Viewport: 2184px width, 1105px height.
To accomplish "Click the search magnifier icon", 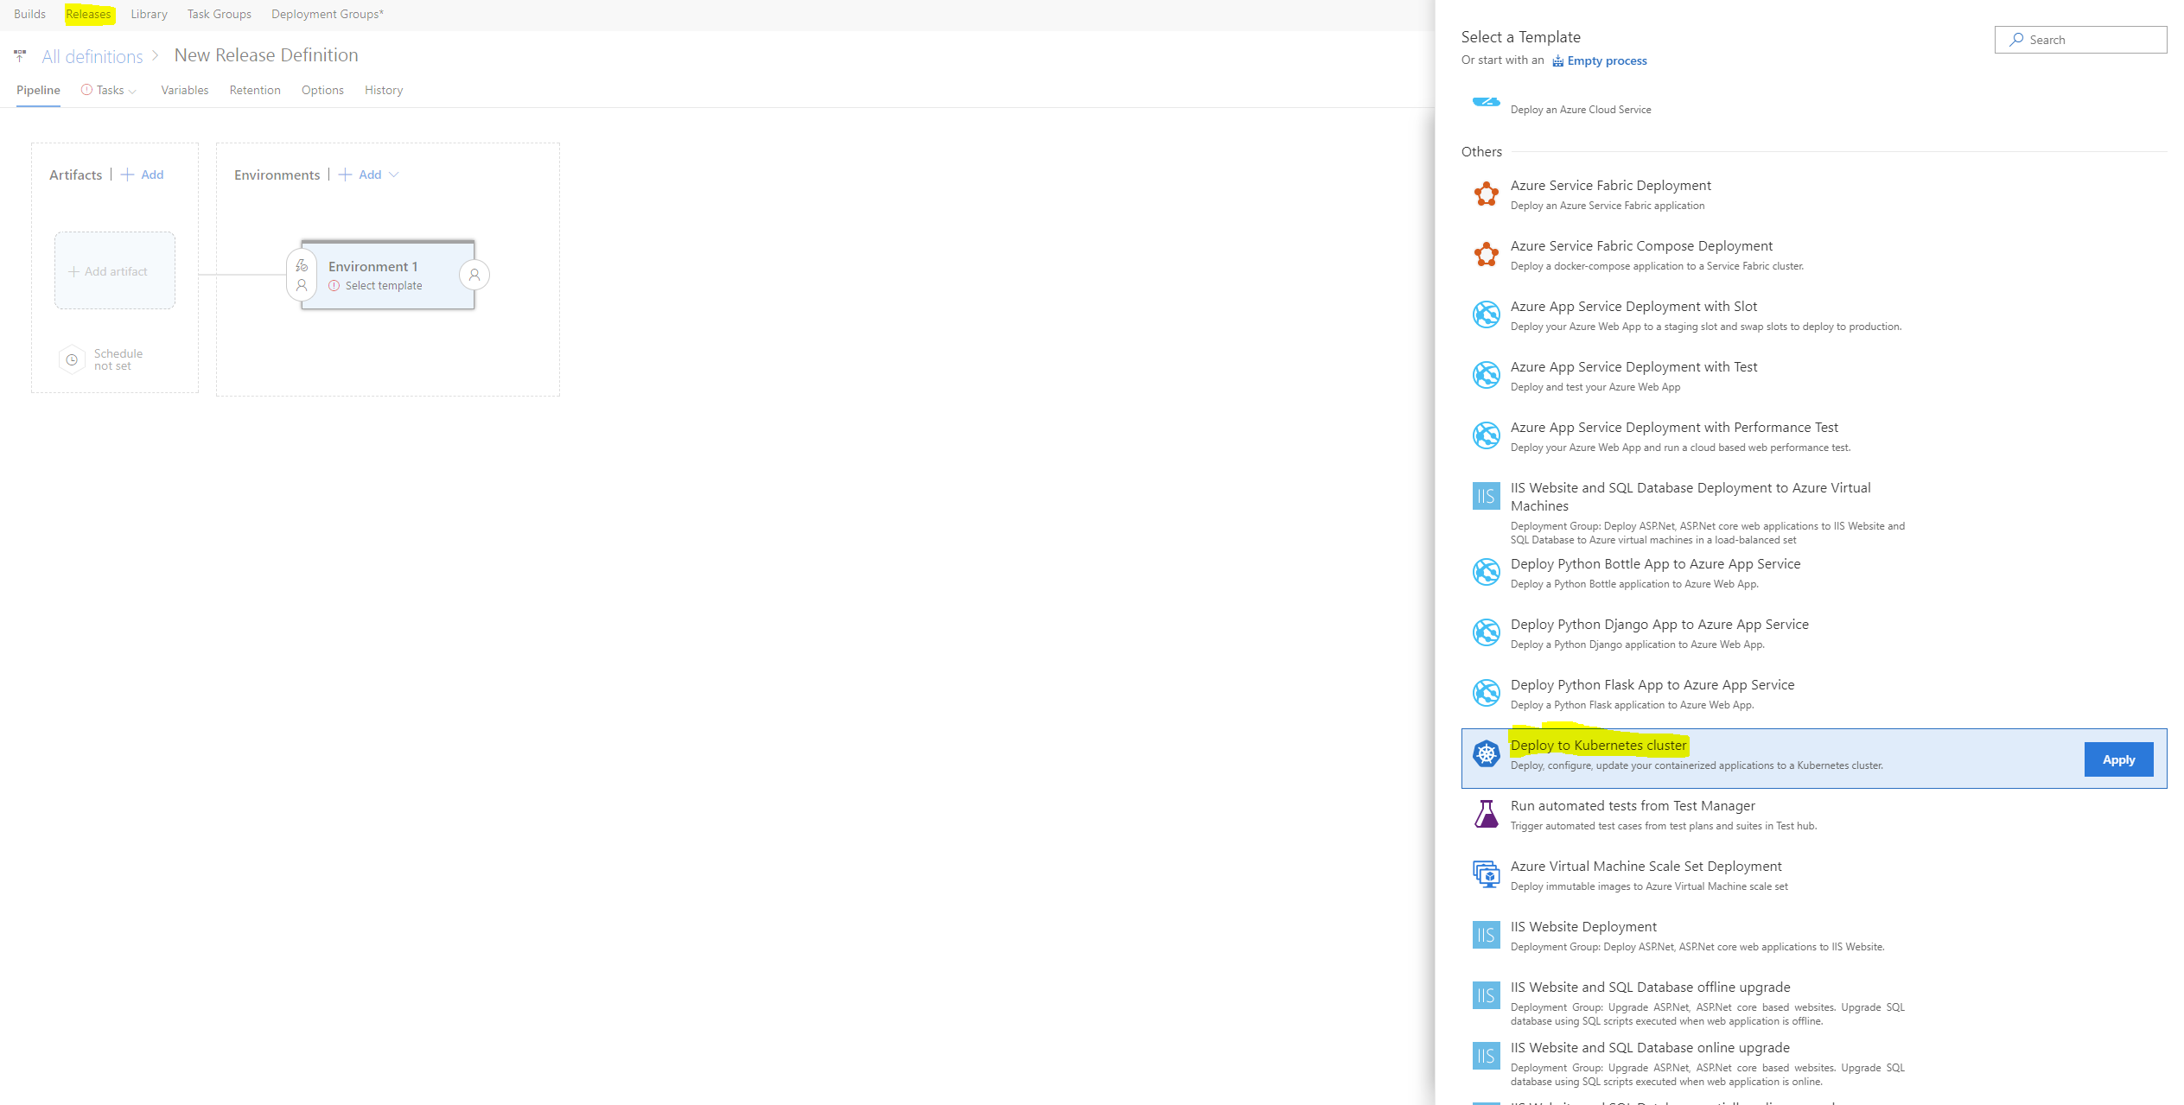I will point(2016,40).
